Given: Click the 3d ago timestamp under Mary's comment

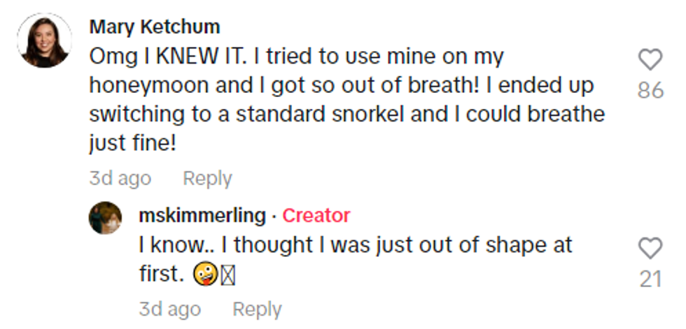Looking at the screenshot, I should pos(120,178).
